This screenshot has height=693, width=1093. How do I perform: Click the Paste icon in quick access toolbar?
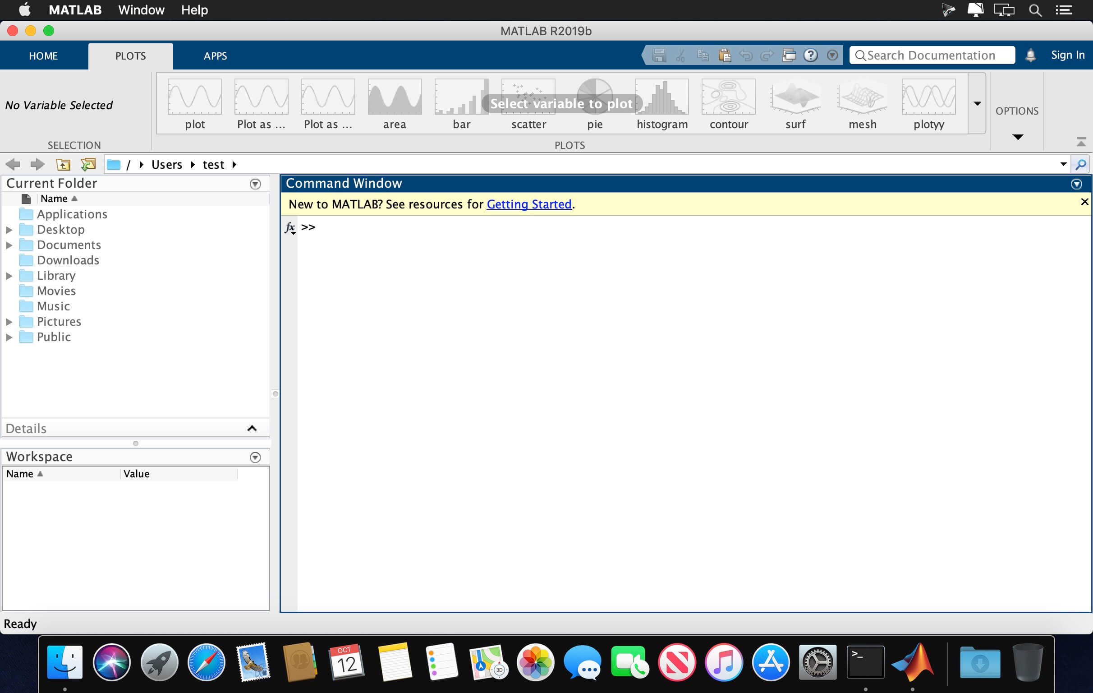725,55
